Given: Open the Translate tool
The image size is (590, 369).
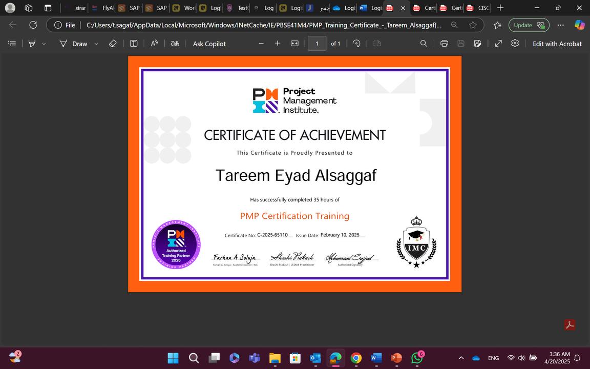Looking at the screenshot, I should click(175, 43).
